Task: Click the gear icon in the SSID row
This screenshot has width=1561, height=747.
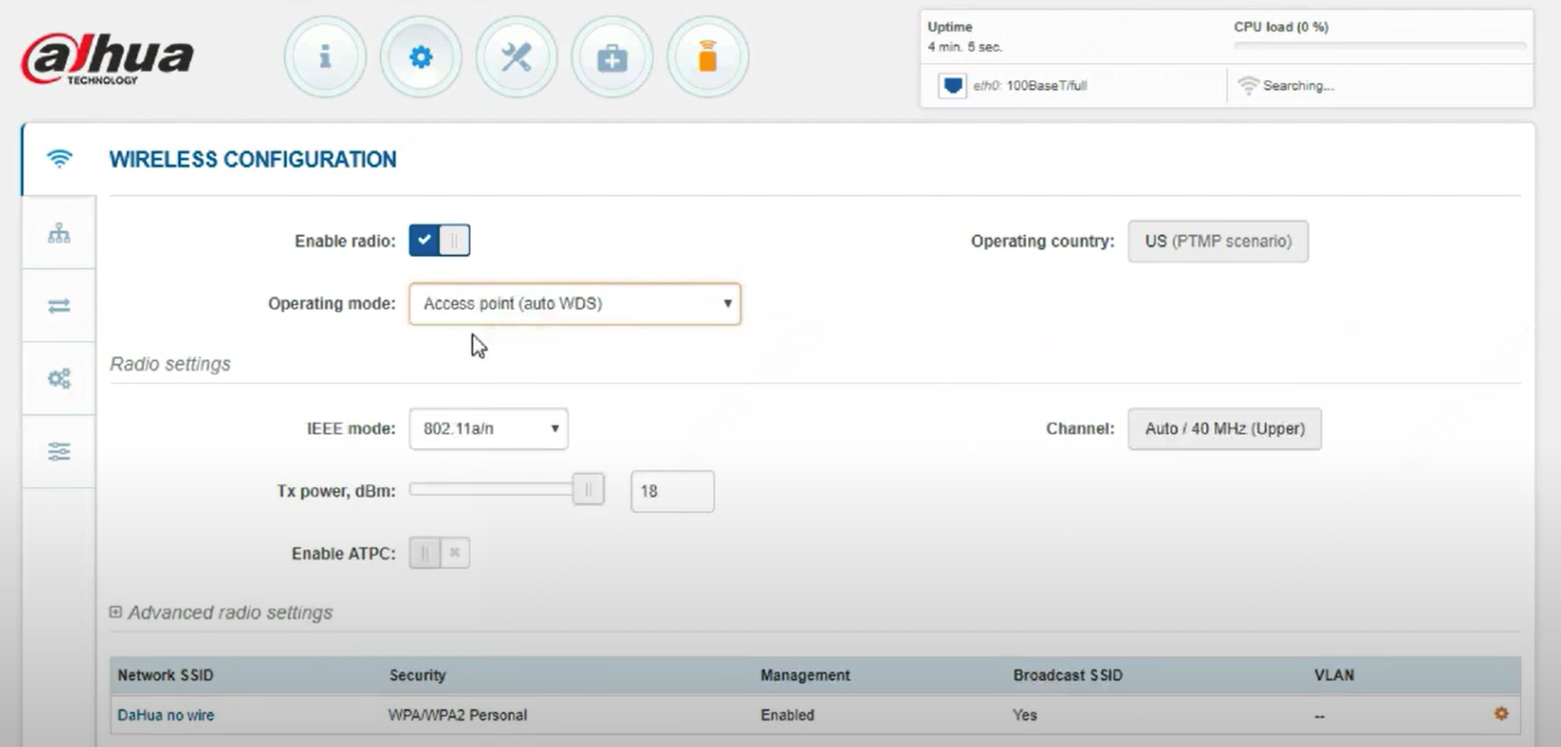Action: click(x=1501, y=714)
